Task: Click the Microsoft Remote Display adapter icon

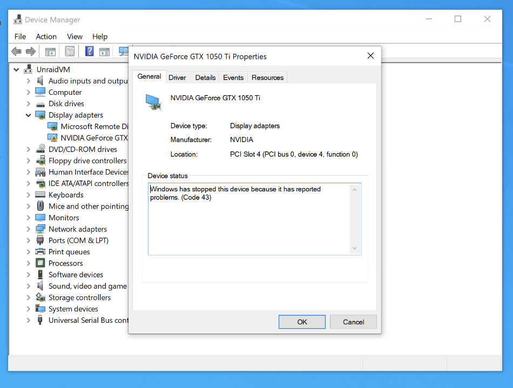Action: pos(52,127)
